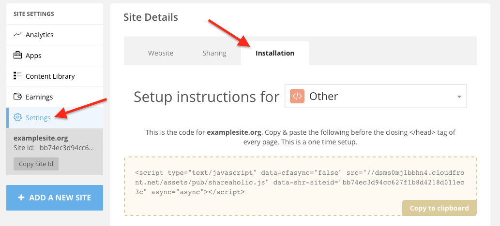The width and height of the screenshot is (500, 226).
Task: Open the Earnings sidebar item
Action: click(55, 97)
